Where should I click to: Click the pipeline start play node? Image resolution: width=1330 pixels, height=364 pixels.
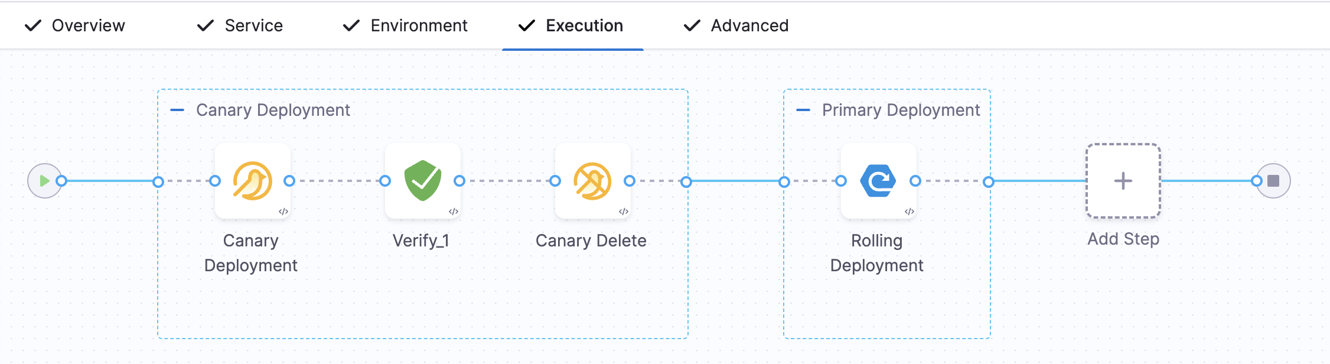tap(44, 181)
